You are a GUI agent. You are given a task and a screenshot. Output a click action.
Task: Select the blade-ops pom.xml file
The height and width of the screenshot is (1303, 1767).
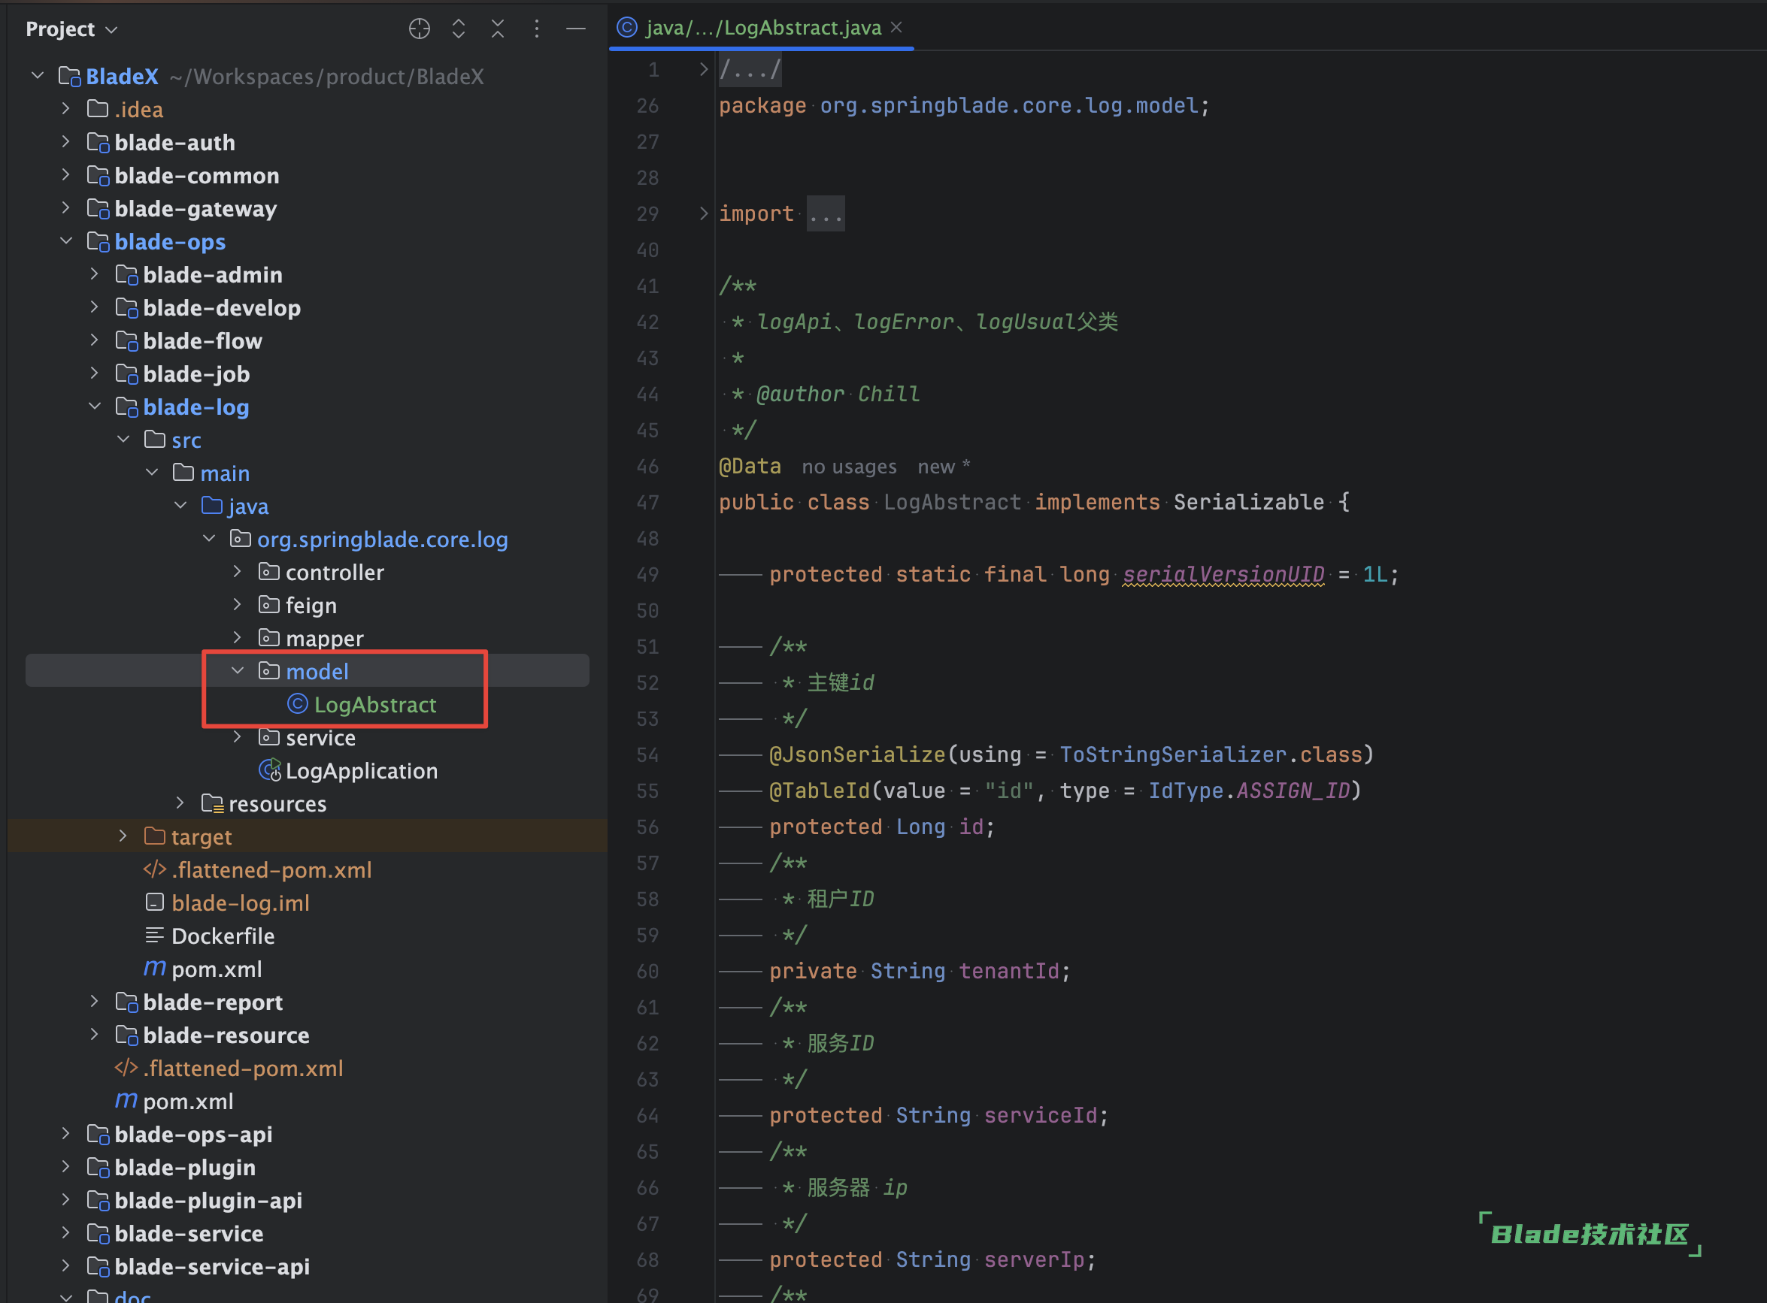[x=174, y=1101]
